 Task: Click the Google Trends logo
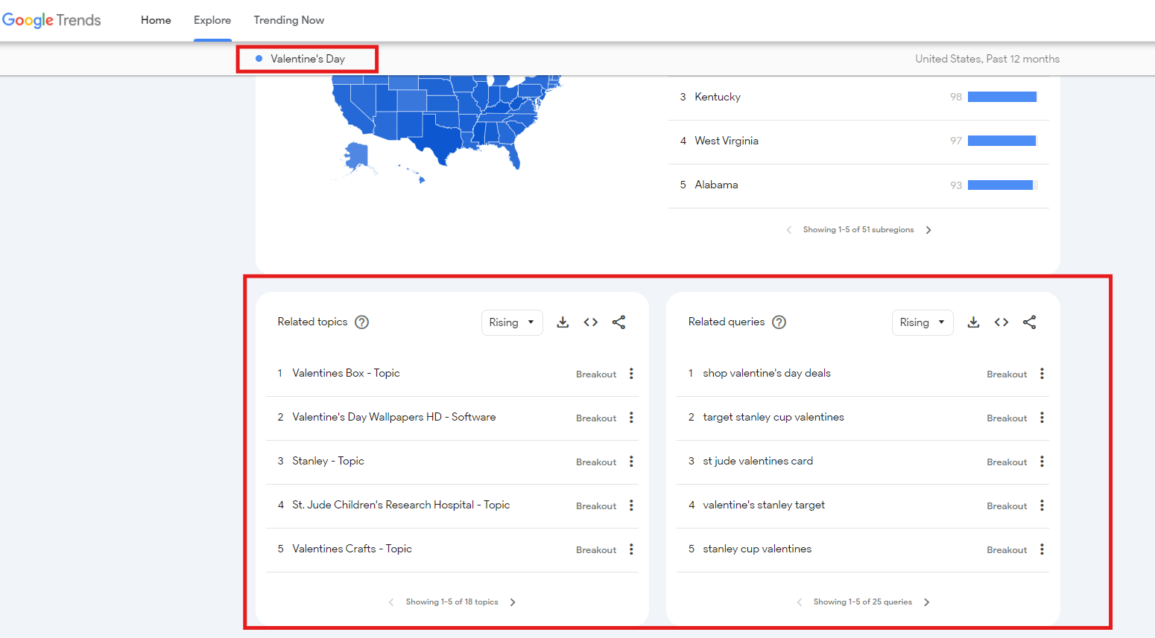pos(51,20)
